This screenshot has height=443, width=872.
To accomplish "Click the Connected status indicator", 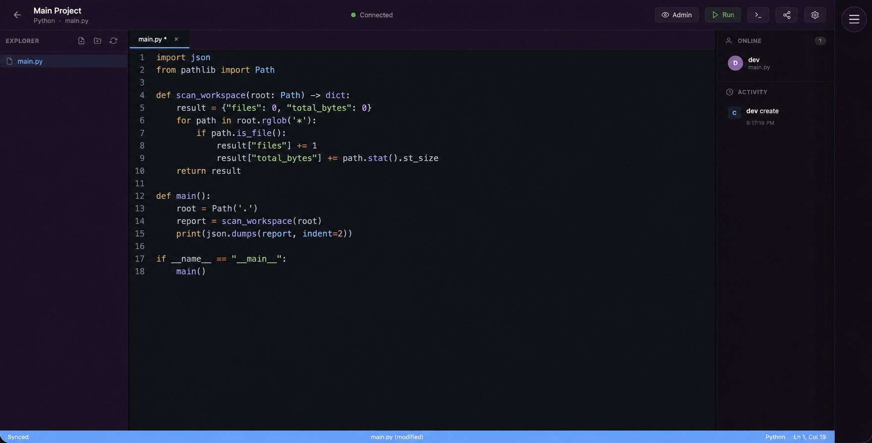I will 372,15.
